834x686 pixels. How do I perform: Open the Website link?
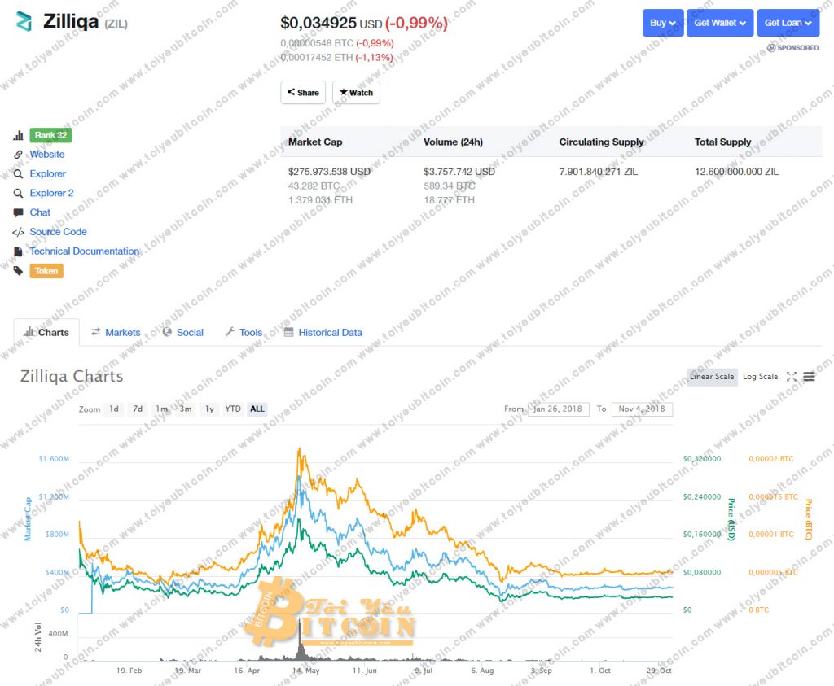(x=47, y=154)
